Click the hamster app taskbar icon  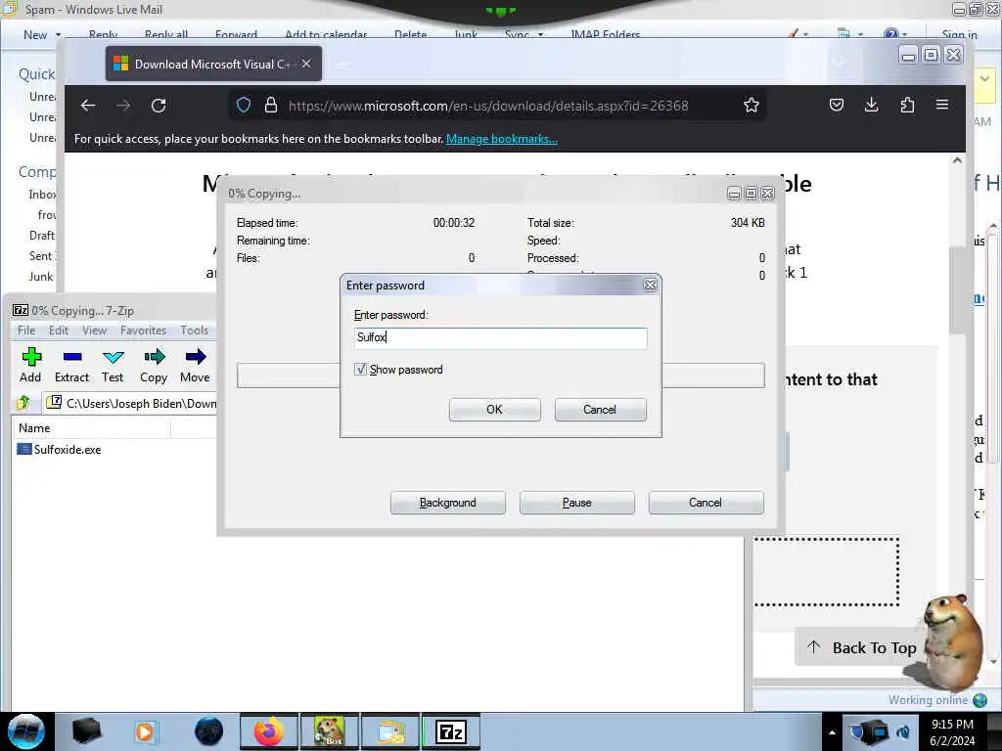(x=330, y=731)
